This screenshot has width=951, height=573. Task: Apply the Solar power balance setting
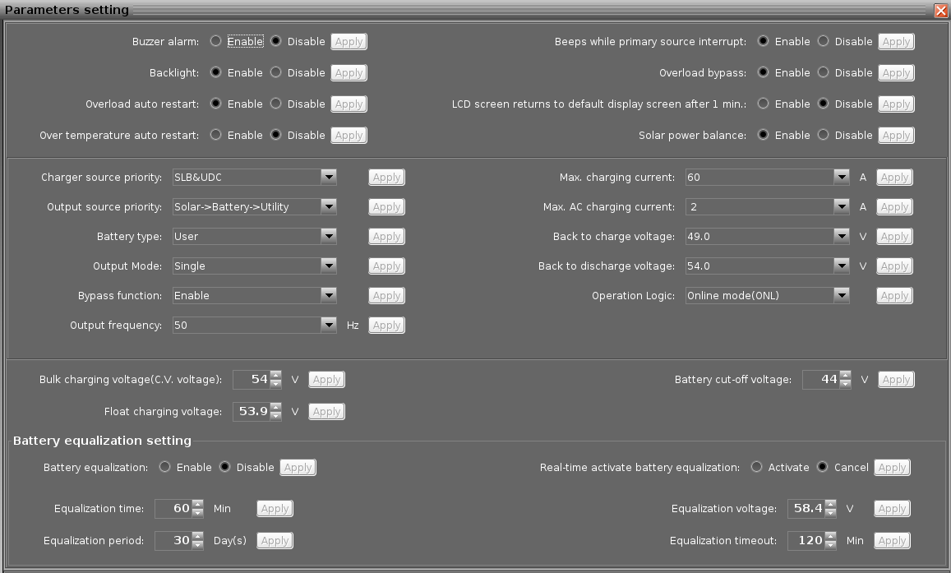pos(896,135)
